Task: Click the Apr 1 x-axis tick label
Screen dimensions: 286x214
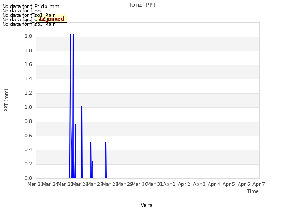Action: pyautogui.click(x=169, y=184)
